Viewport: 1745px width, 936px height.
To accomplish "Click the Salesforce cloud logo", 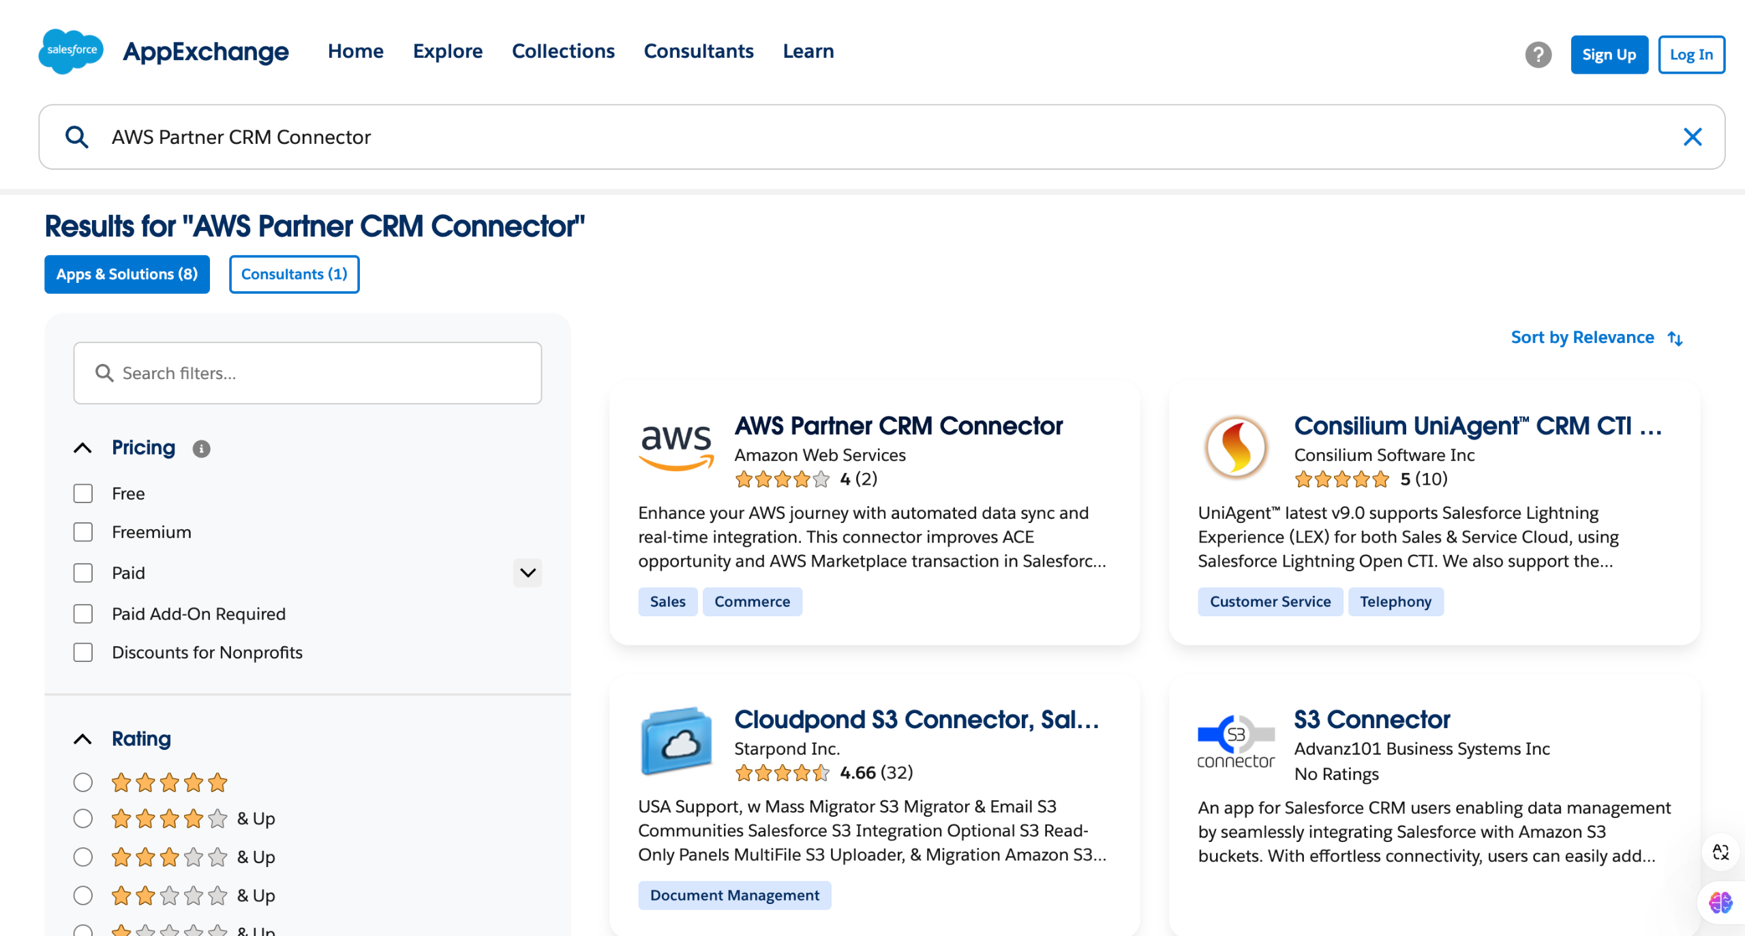I will [x=71, y=51].
